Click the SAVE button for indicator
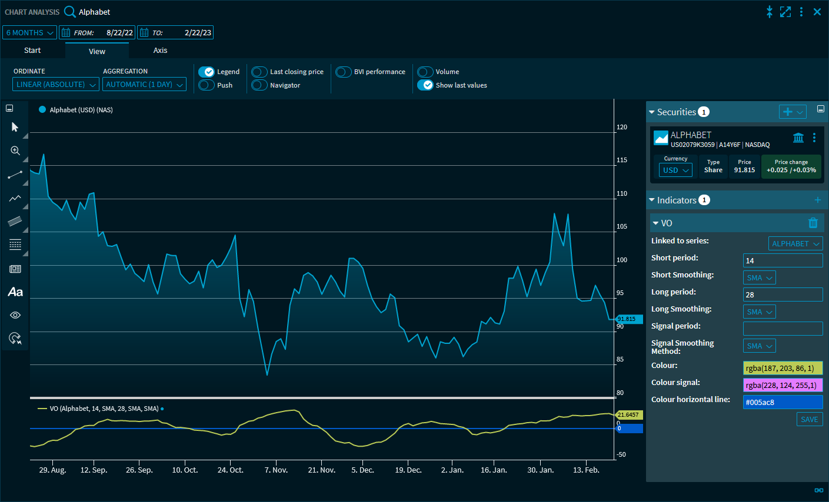 [809, 419]
